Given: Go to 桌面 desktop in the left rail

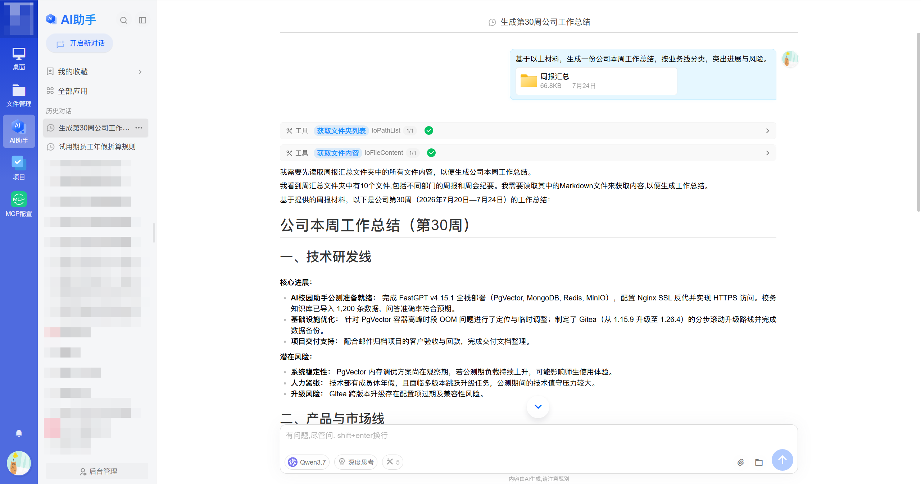Looking at the screenshot, I should click(19, 59).
